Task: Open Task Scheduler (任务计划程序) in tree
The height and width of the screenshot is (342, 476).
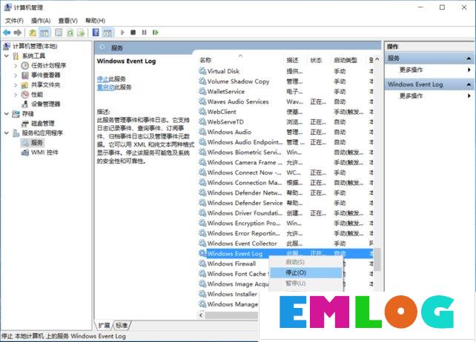Action: (49, 65)
